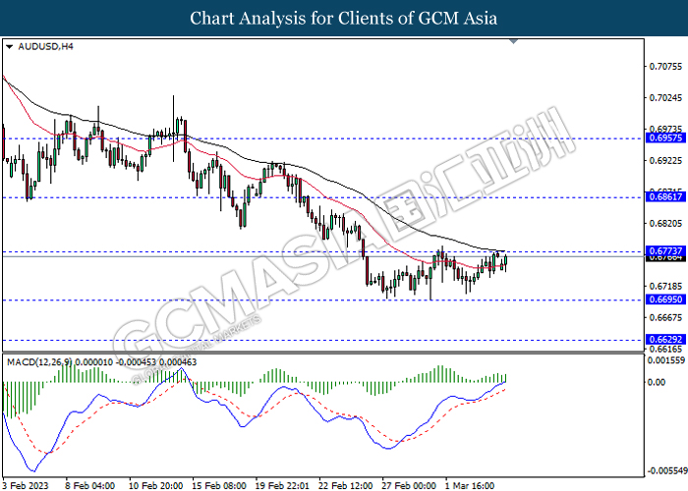The image size is (688, 491).
Task: Click the 0.66165 price axis value
Action: (665, 350)
